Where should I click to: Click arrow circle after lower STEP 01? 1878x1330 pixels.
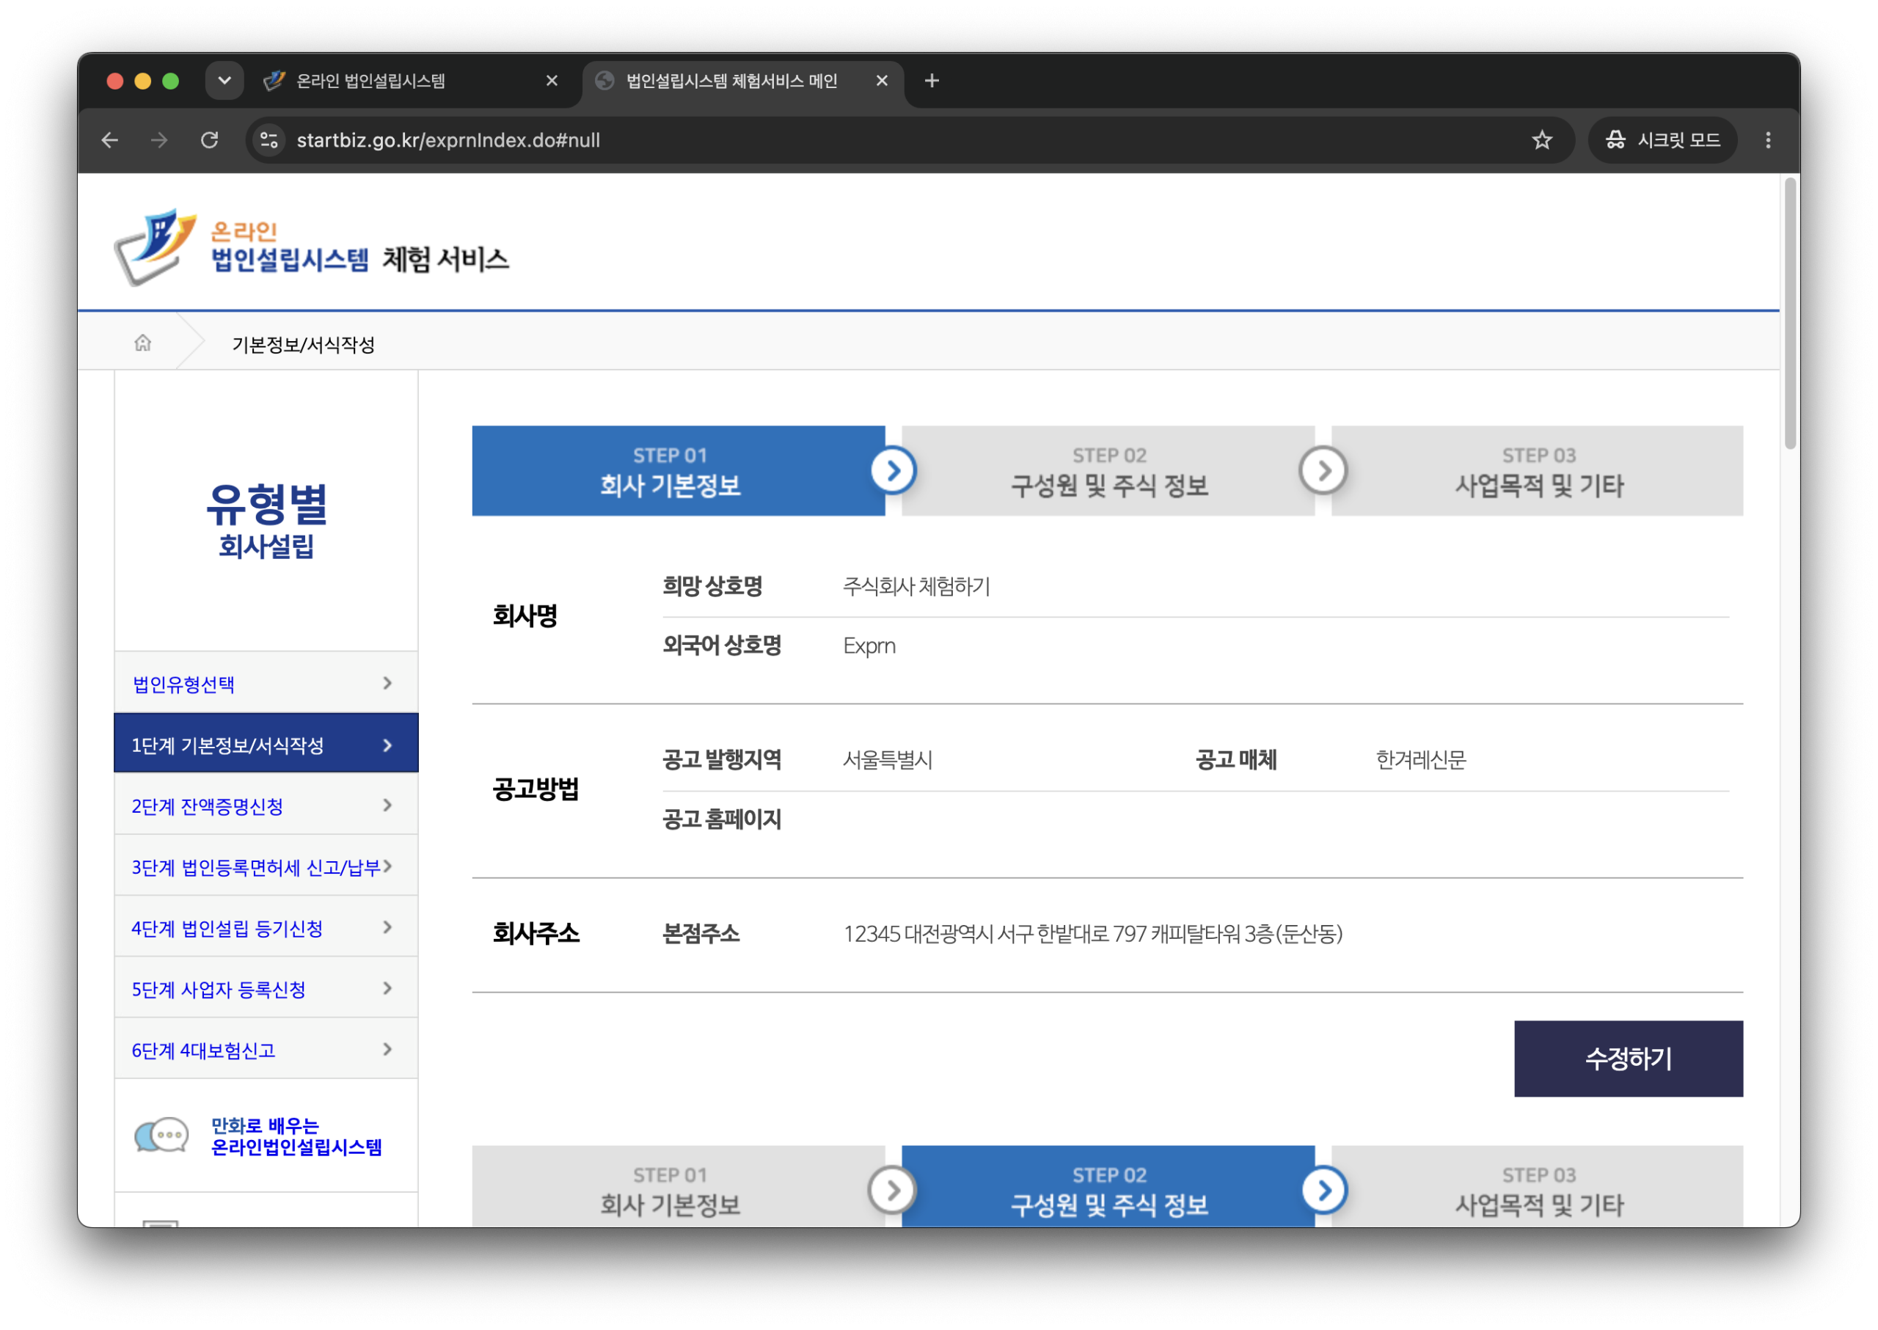893,1190
